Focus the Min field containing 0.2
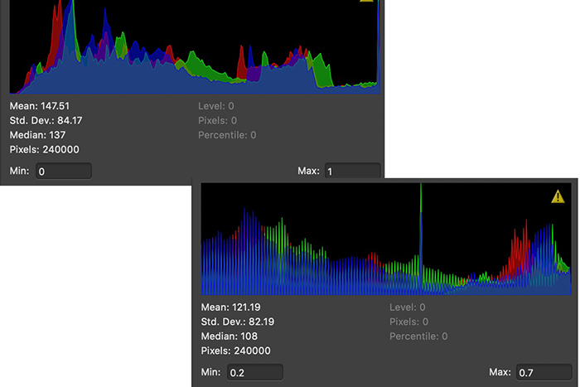Image resolution: width=580 pixels, height=387 pixels. click(x=254, y=372)
